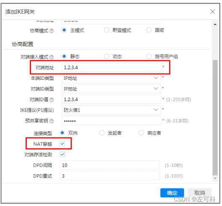Screen dimensions: 222x206
Task: Click the scrollbar up arrow
Action: pos(215,24)
